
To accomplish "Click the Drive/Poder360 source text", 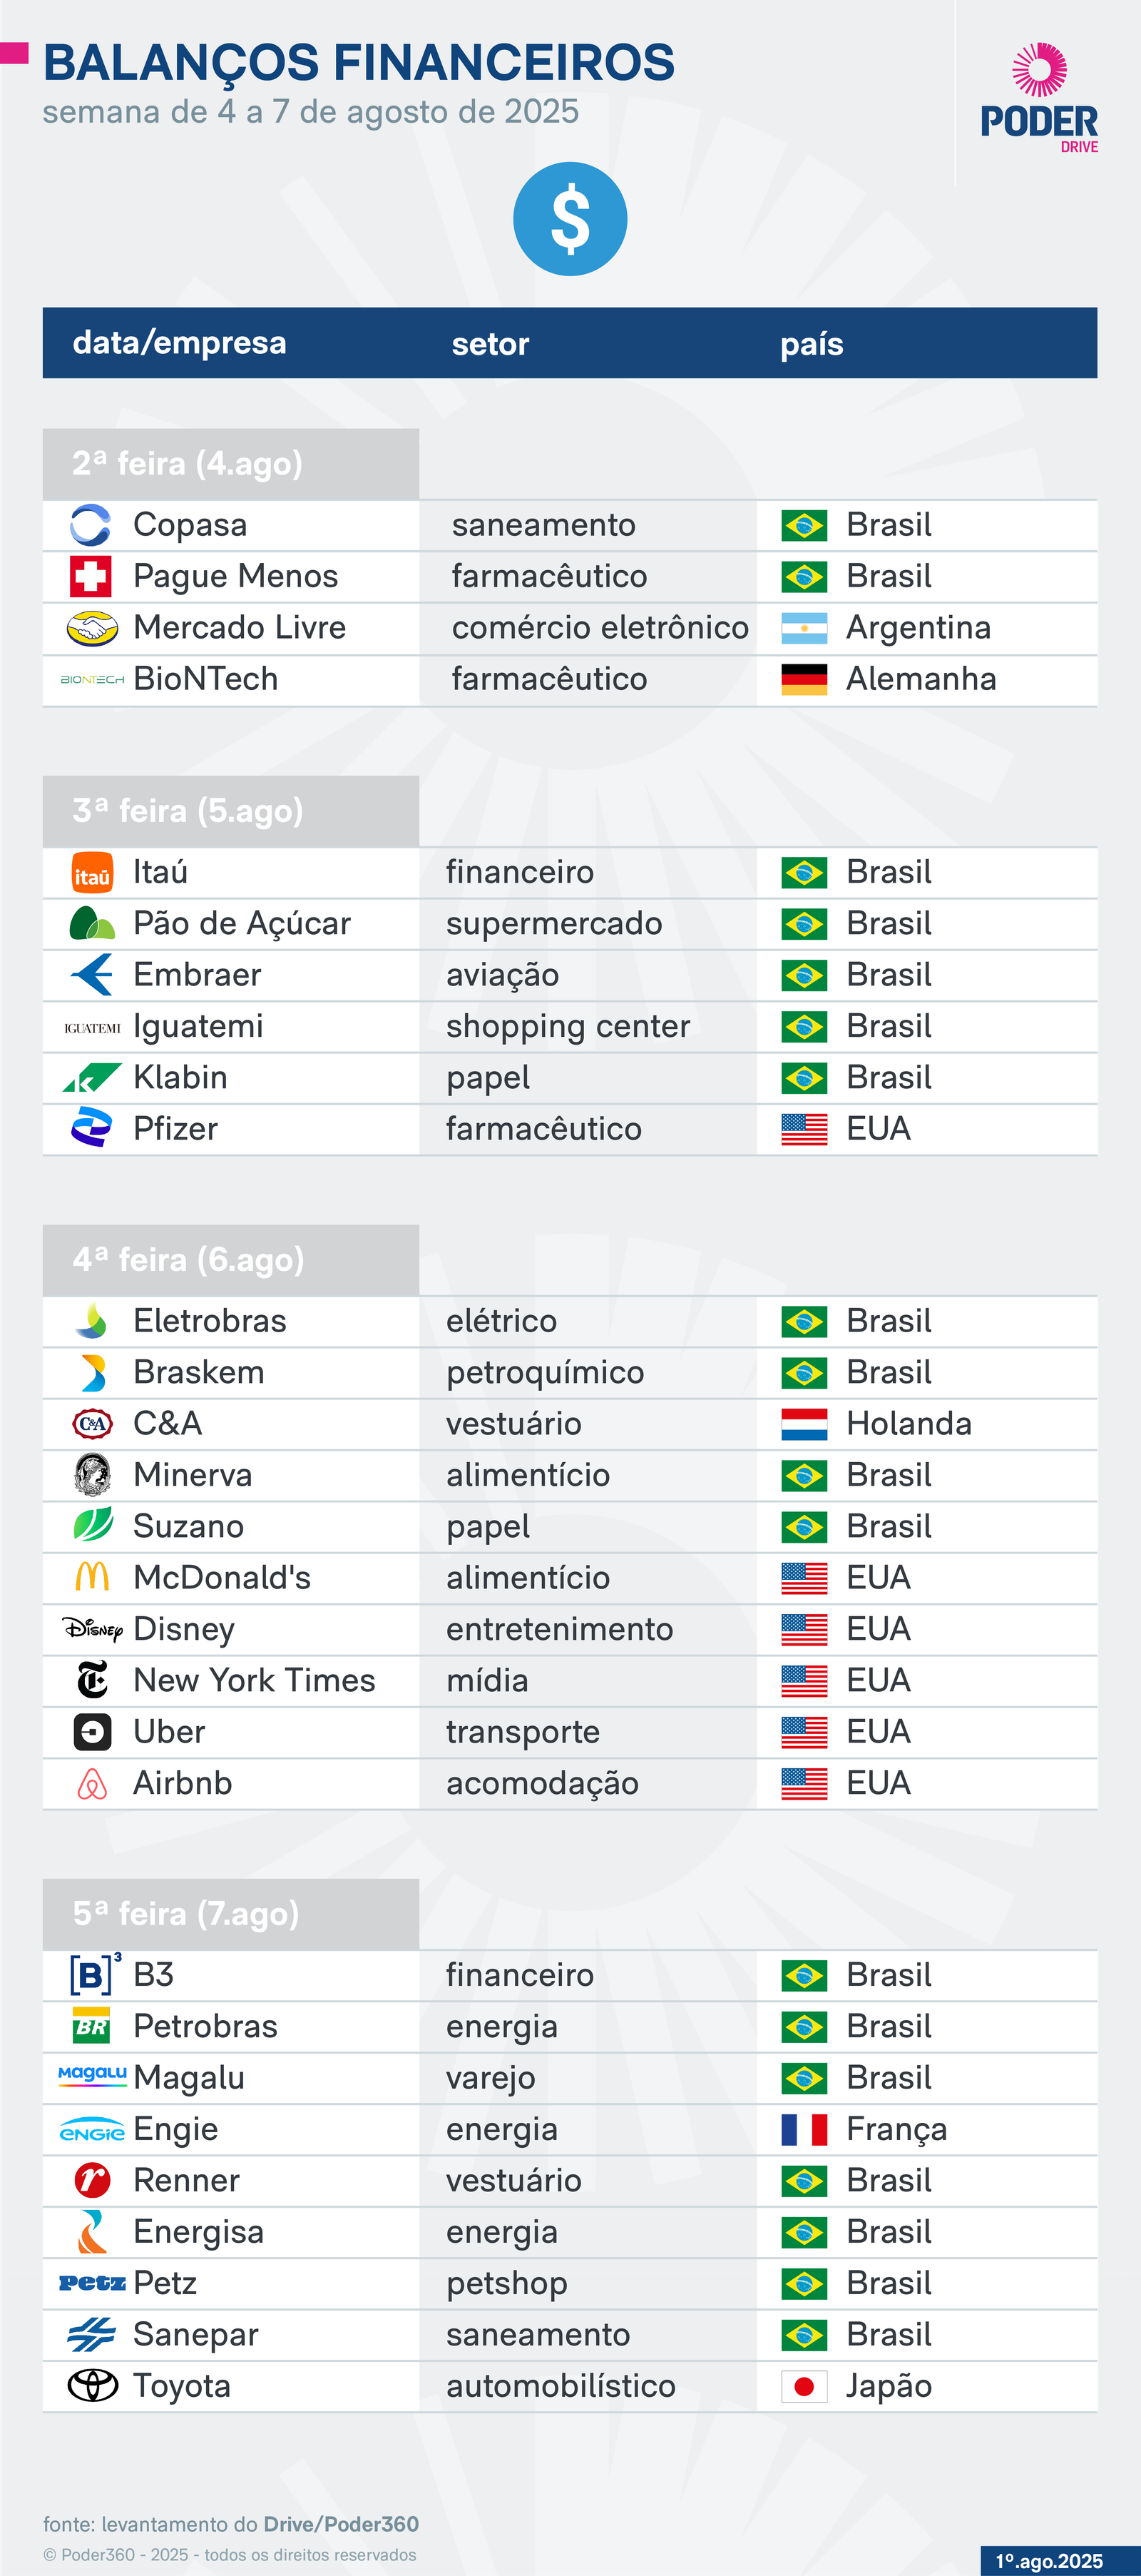I will click(341, 2525).
